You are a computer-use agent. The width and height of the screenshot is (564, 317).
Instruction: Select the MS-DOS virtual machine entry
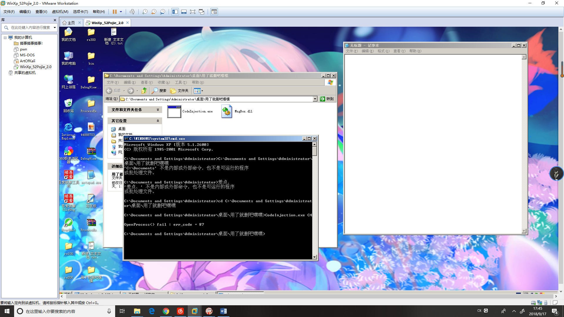(x=27, y=55)
